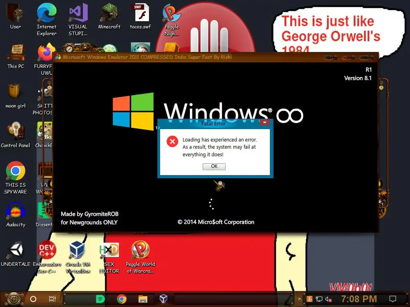This screenshot has height=307, width=410.
Task: Launch Peggle World of Warcraft shortcut
Action: [141, 257]
